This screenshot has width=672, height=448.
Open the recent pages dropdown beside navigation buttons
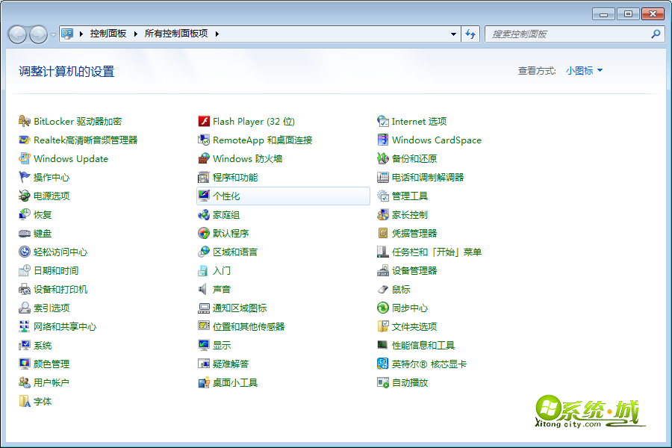click(x=53, y=34)
